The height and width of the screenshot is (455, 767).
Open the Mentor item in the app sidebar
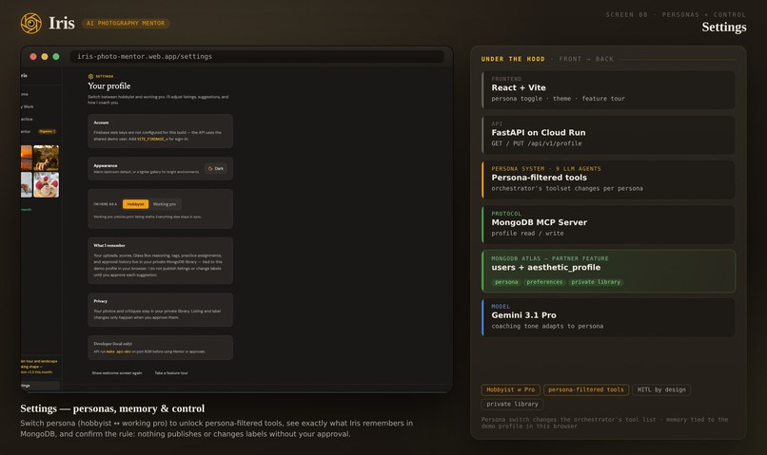pyautogui.click(x=26, y=131)
